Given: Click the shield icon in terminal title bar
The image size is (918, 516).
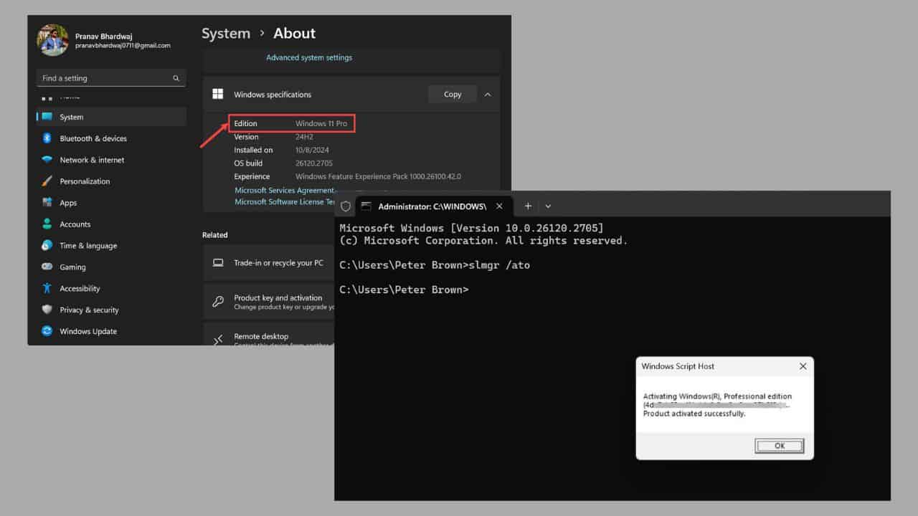Looking at the screenshot, I should tap(346, 206).
